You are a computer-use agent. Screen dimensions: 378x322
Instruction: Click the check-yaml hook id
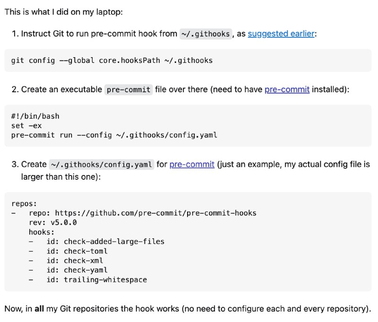pyautogui.click(x=86, y=270)
